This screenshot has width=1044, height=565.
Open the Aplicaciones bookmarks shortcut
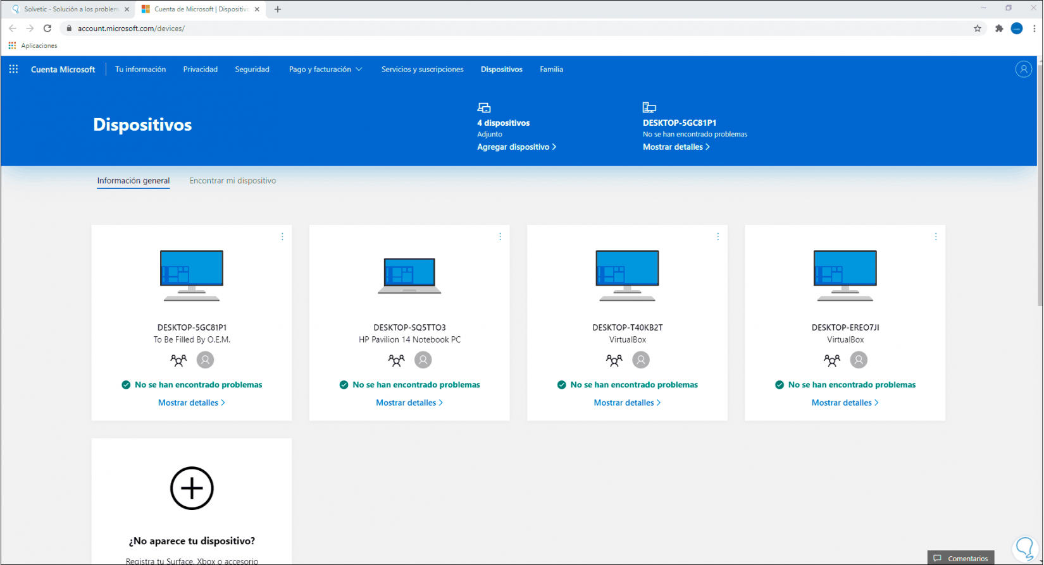(x=33, y=46)
